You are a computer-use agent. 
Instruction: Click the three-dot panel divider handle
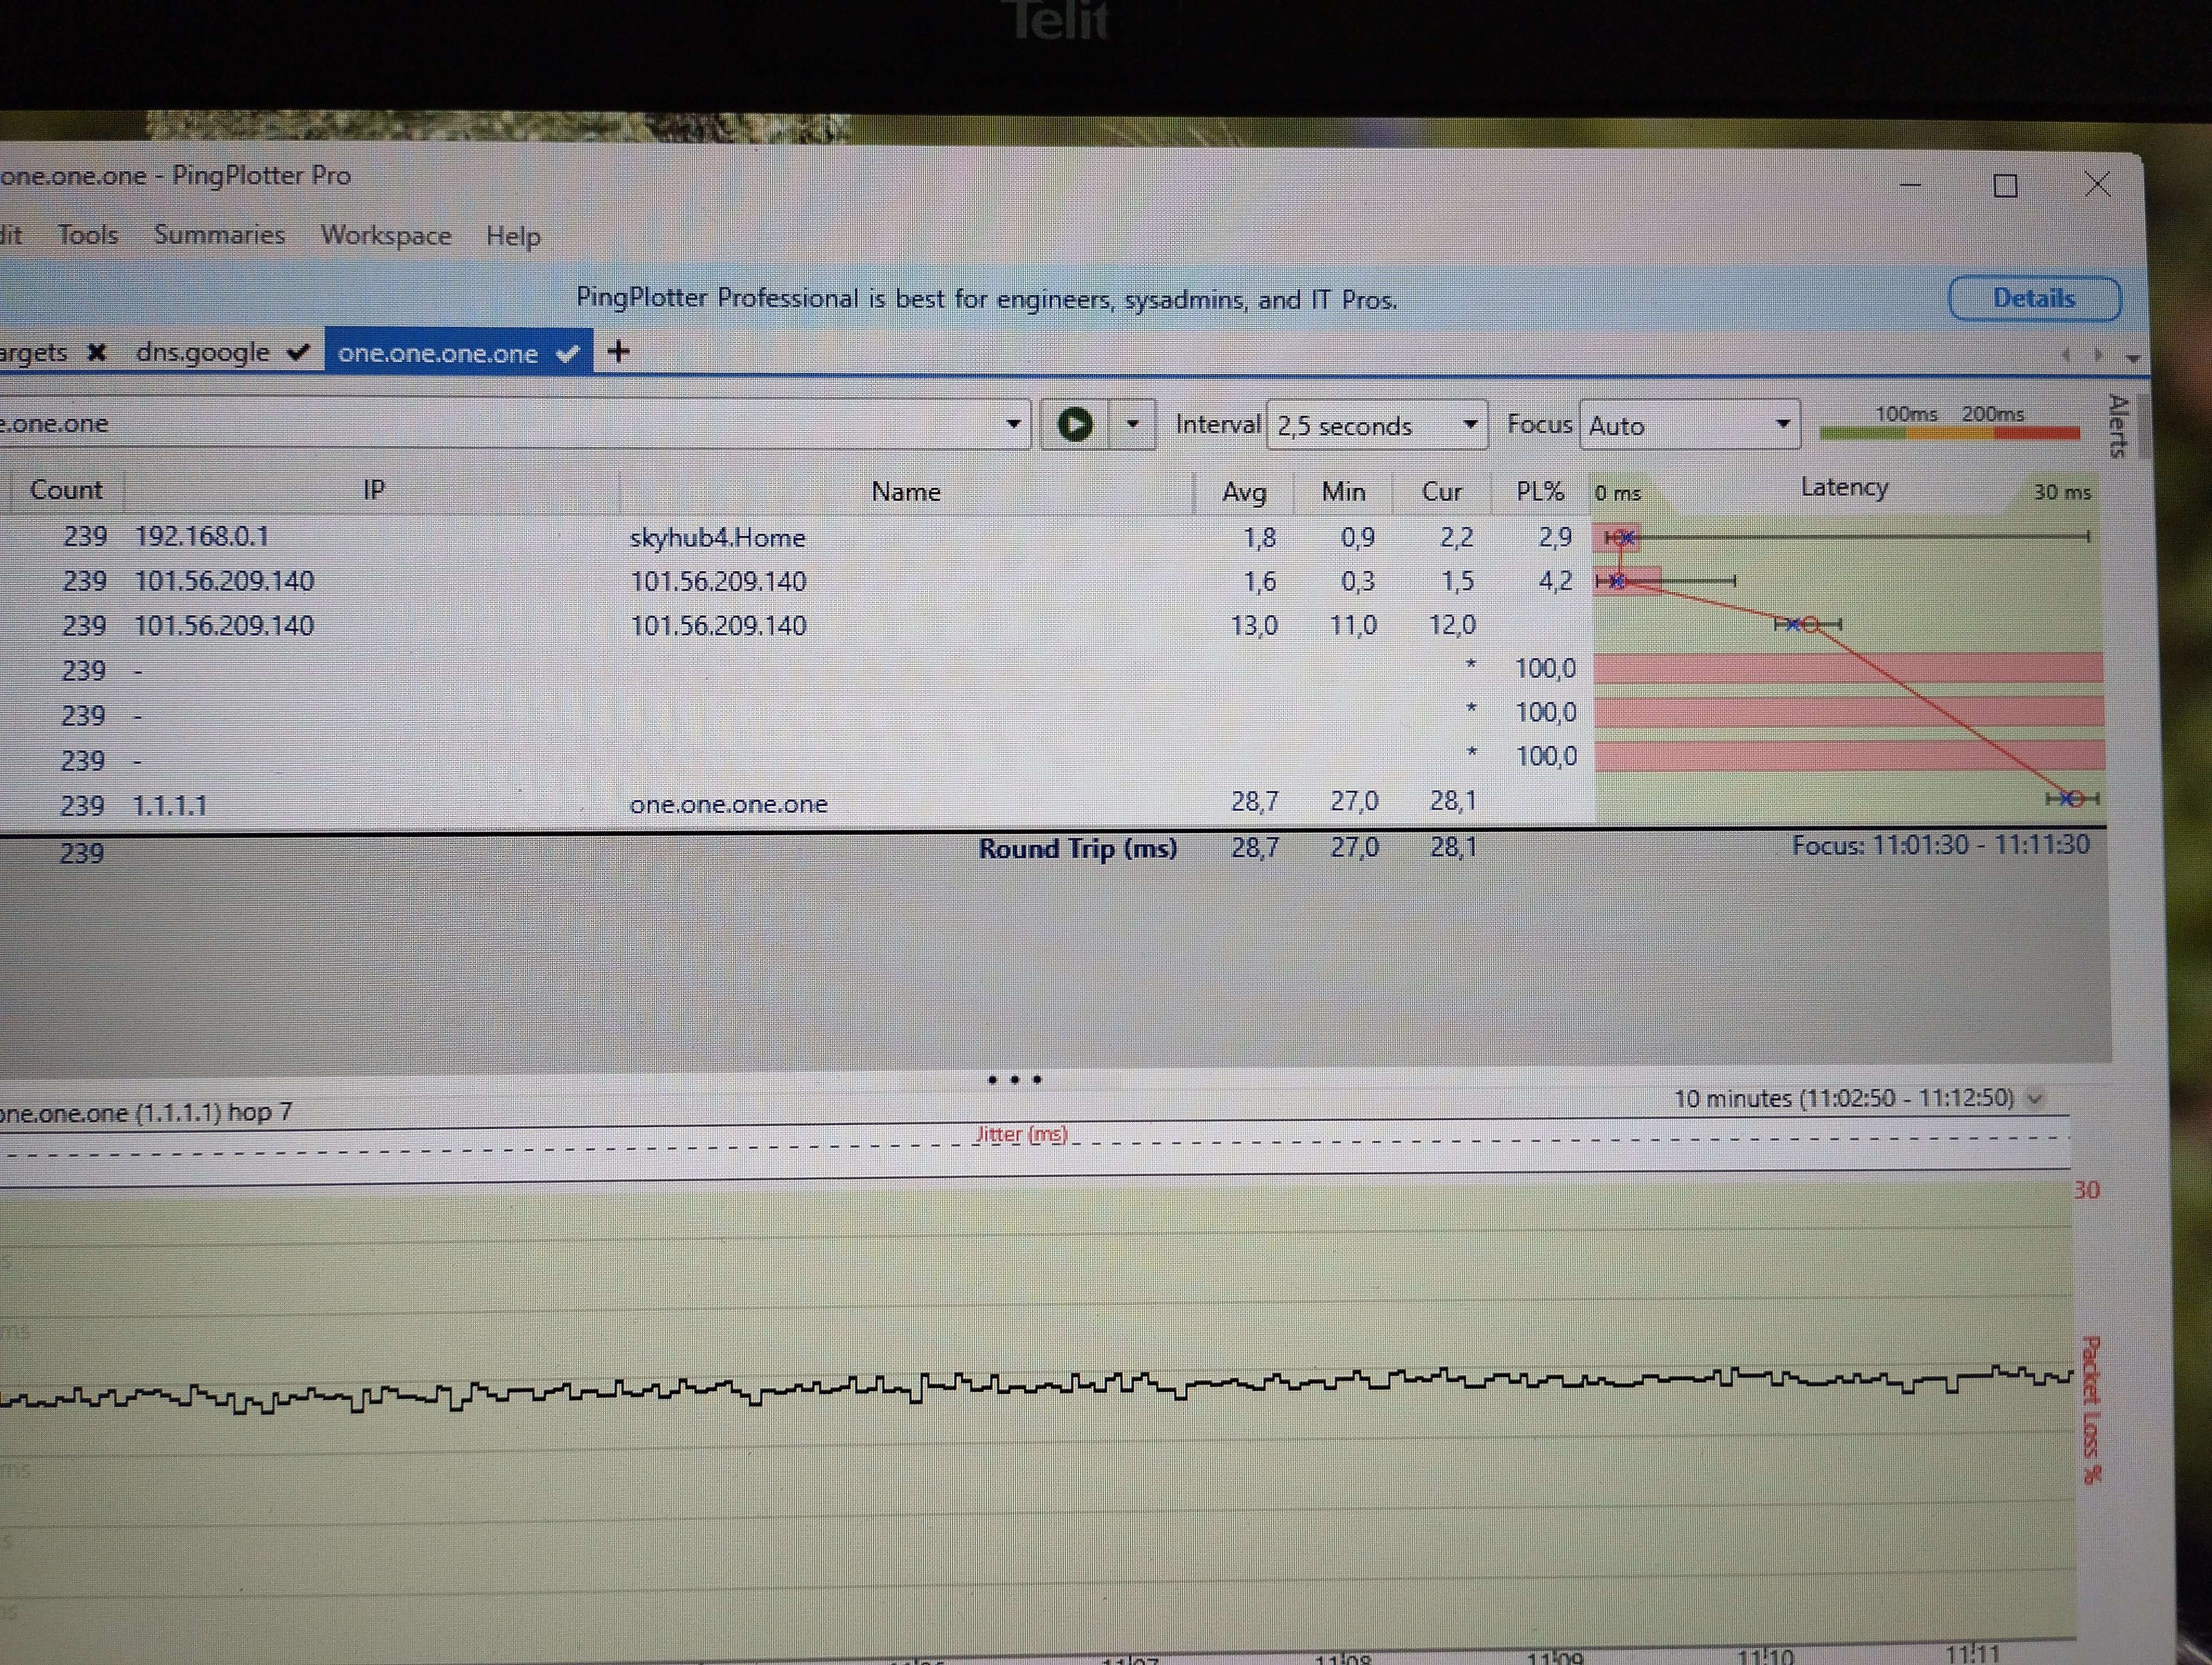tap(1014, 1079)
